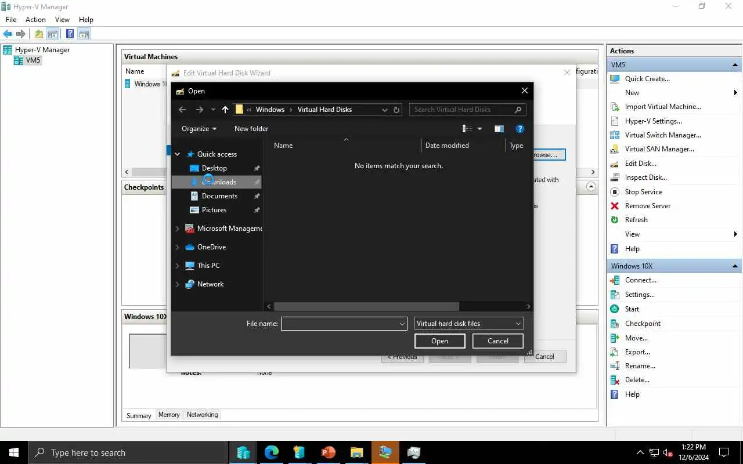The image size is (743, 464).
Task: Open the Action menu
Action: tap(35, 20)
